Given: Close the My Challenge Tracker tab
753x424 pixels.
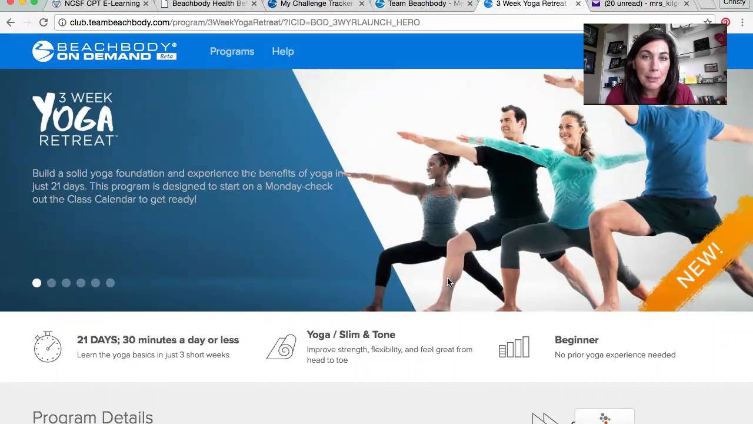Looking at the screenshot, I should coord(362,4).
